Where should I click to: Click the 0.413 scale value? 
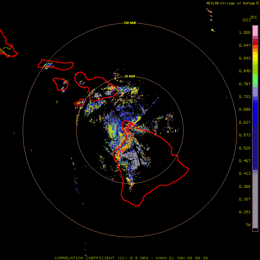(245, 174)
